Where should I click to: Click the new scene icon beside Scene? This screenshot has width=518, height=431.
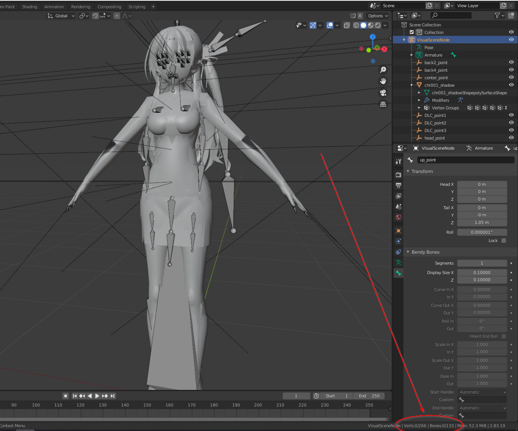(429, 6)
